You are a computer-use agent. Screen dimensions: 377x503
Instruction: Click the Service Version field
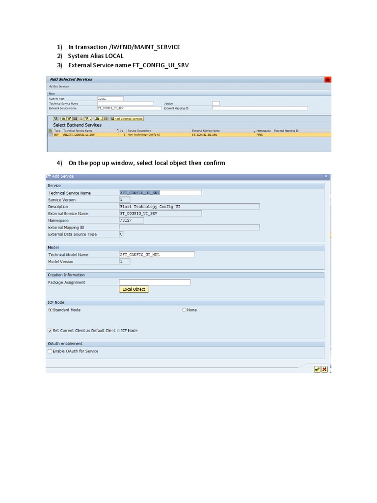(125, 200)
